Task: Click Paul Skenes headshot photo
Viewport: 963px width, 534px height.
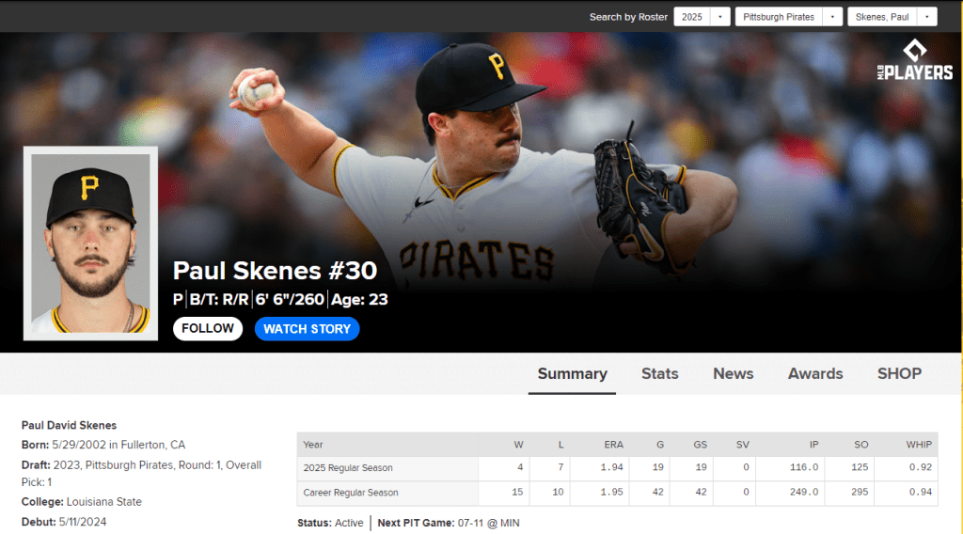Action: (90, 243)
